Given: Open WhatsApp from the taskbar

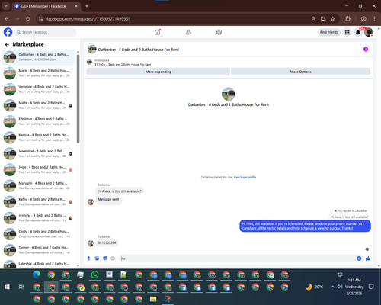Looking at the screenshot, I should (94, 274).
